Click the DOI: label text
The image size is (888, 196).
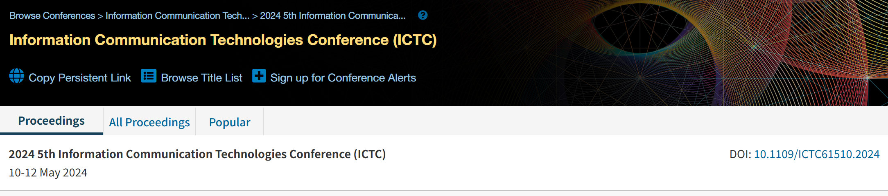tap(740, 154)
